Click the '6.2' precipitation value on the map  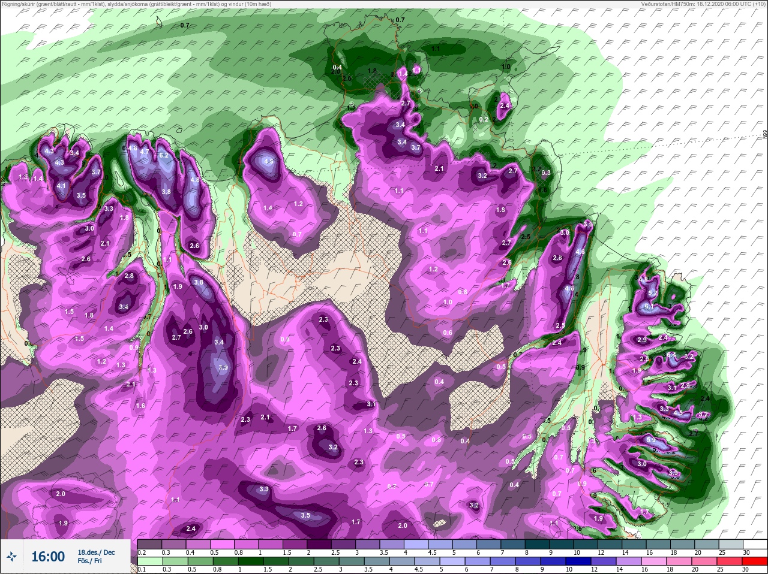[164, 155]
